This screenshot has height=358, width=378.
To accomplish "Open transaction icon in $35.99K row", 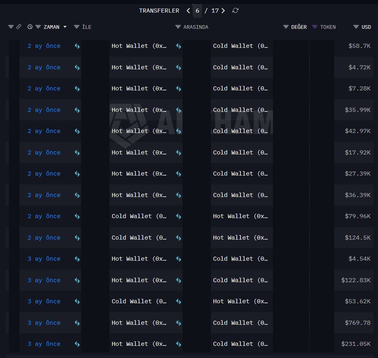I will pos(77,110).
